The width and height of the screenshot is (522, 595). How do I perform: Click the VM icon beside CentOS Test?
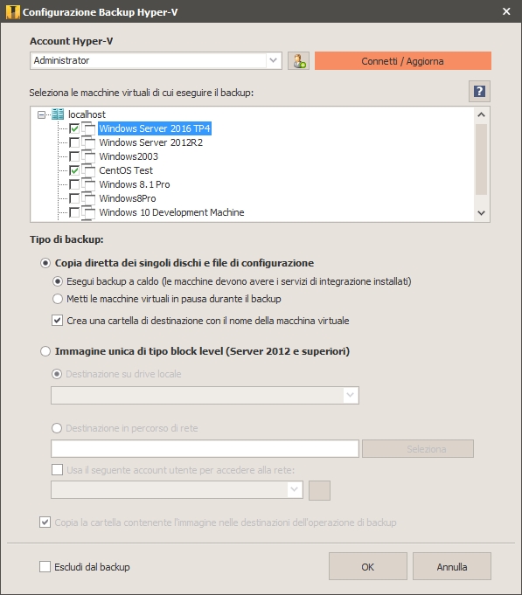click(x=88, y=170)
